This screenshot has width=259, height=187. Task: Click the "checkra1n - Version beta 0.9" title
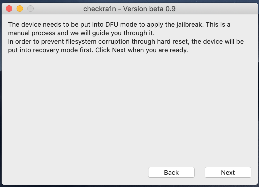129,9
